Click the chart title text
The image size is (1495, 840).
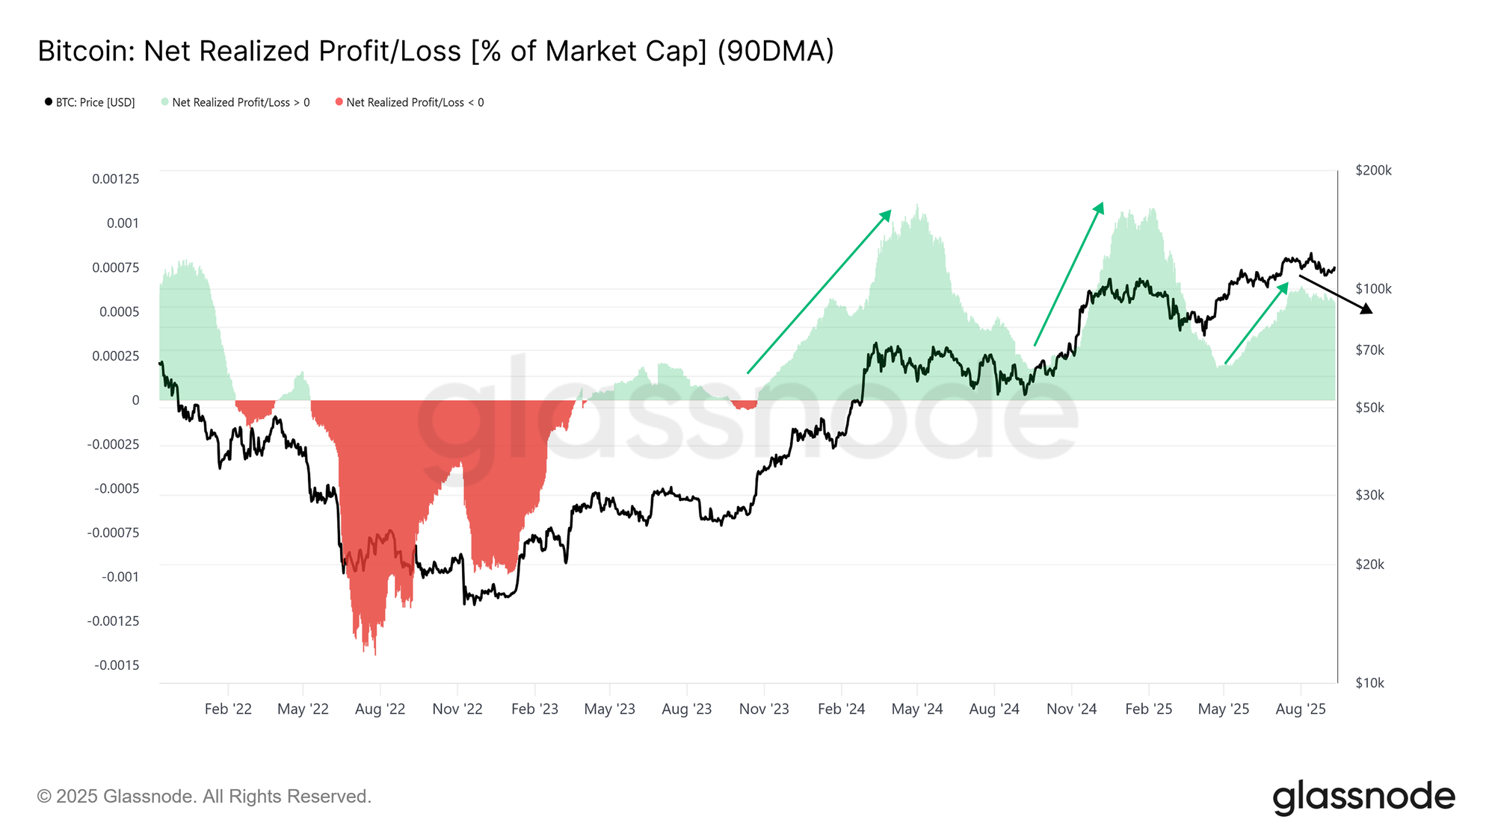tap(436, 52)
